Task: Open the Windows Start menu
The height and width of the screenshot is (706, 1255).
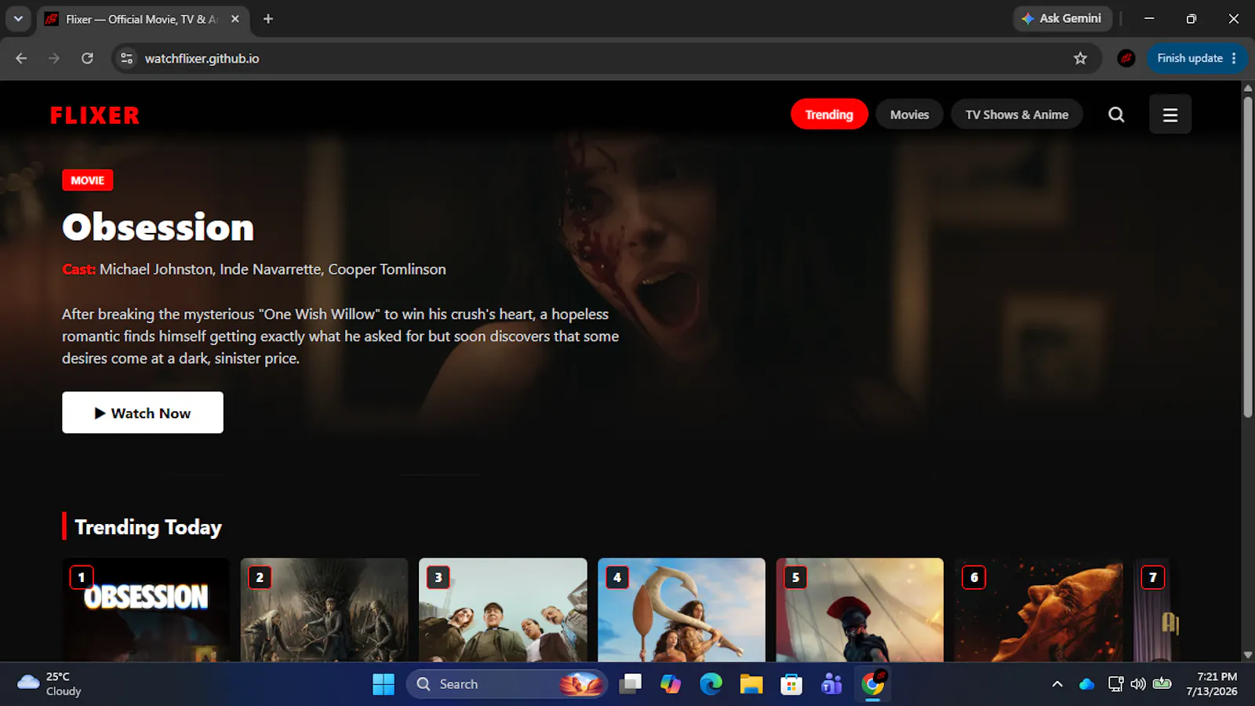Action: click(x=384, y=684)
